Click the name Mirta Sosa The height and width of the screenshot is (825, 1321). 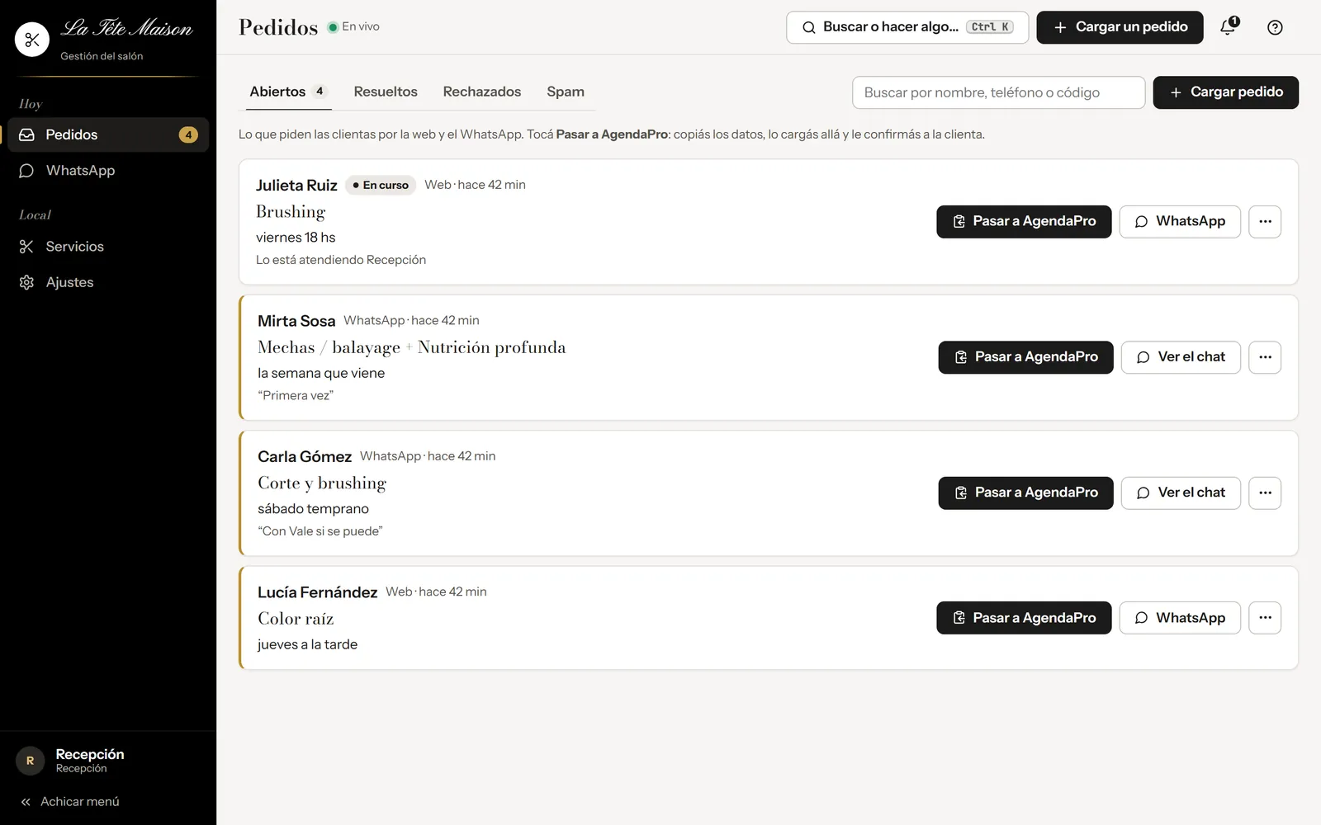point(296,321)
